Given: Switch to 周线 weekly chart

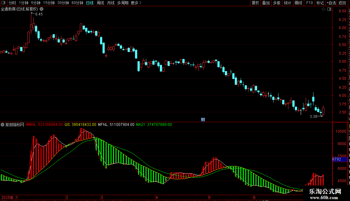Looking at the screenshot, I should 100,3.
